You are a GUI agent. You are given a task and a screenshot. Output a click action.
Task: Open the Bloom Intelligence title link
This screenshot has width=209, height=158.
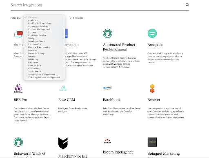(x=118, y=152)
